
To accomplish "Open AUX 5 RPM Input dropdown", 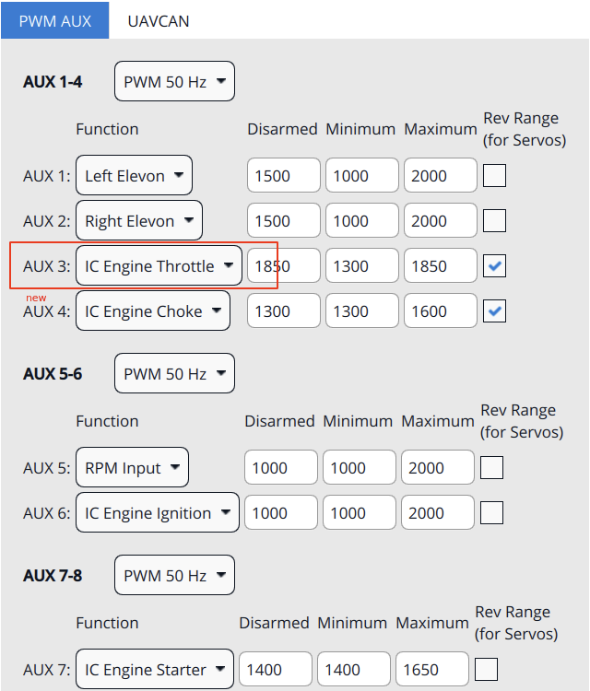I will [132, 468].
